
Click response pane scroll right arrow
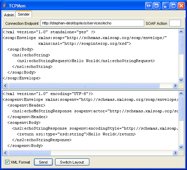[x=175, y=153]
